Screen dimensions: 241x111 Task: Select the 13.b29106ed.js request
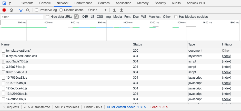click(120, 94)
